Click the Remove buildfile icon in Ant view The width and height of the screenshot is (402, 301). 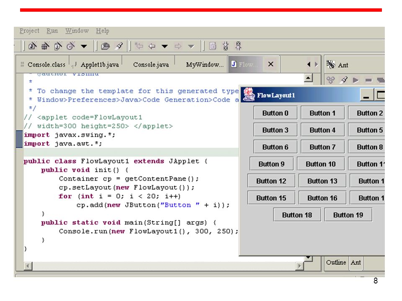(x=368, y=80)
